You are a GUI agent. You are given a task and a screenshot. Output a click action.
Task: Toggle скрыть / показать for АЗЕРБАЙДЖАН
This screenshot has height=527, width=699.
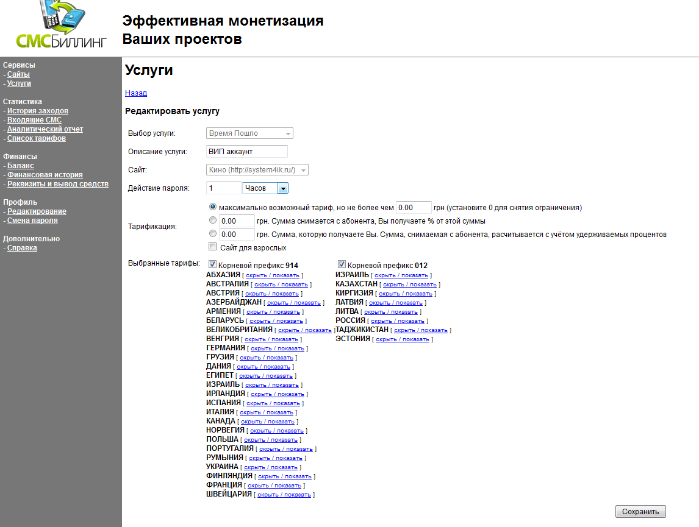tap(294, 303)
